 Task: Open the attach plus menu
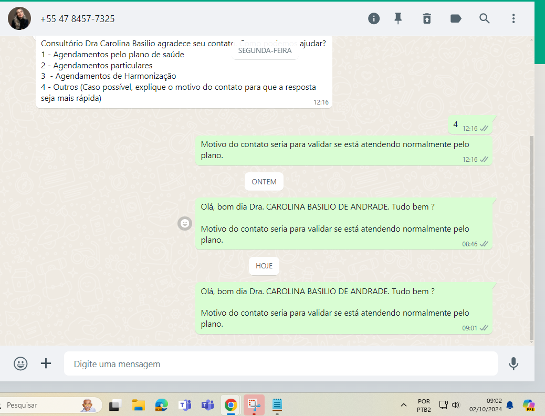(x=46, y=363)
